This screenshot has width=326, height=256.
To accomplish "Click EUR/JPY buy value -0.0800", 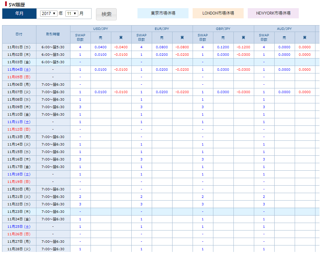I will (182, 47).
